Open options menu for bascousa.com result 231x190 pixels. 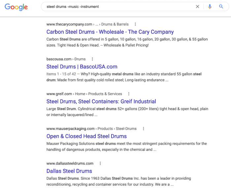[x=92, y=59]
